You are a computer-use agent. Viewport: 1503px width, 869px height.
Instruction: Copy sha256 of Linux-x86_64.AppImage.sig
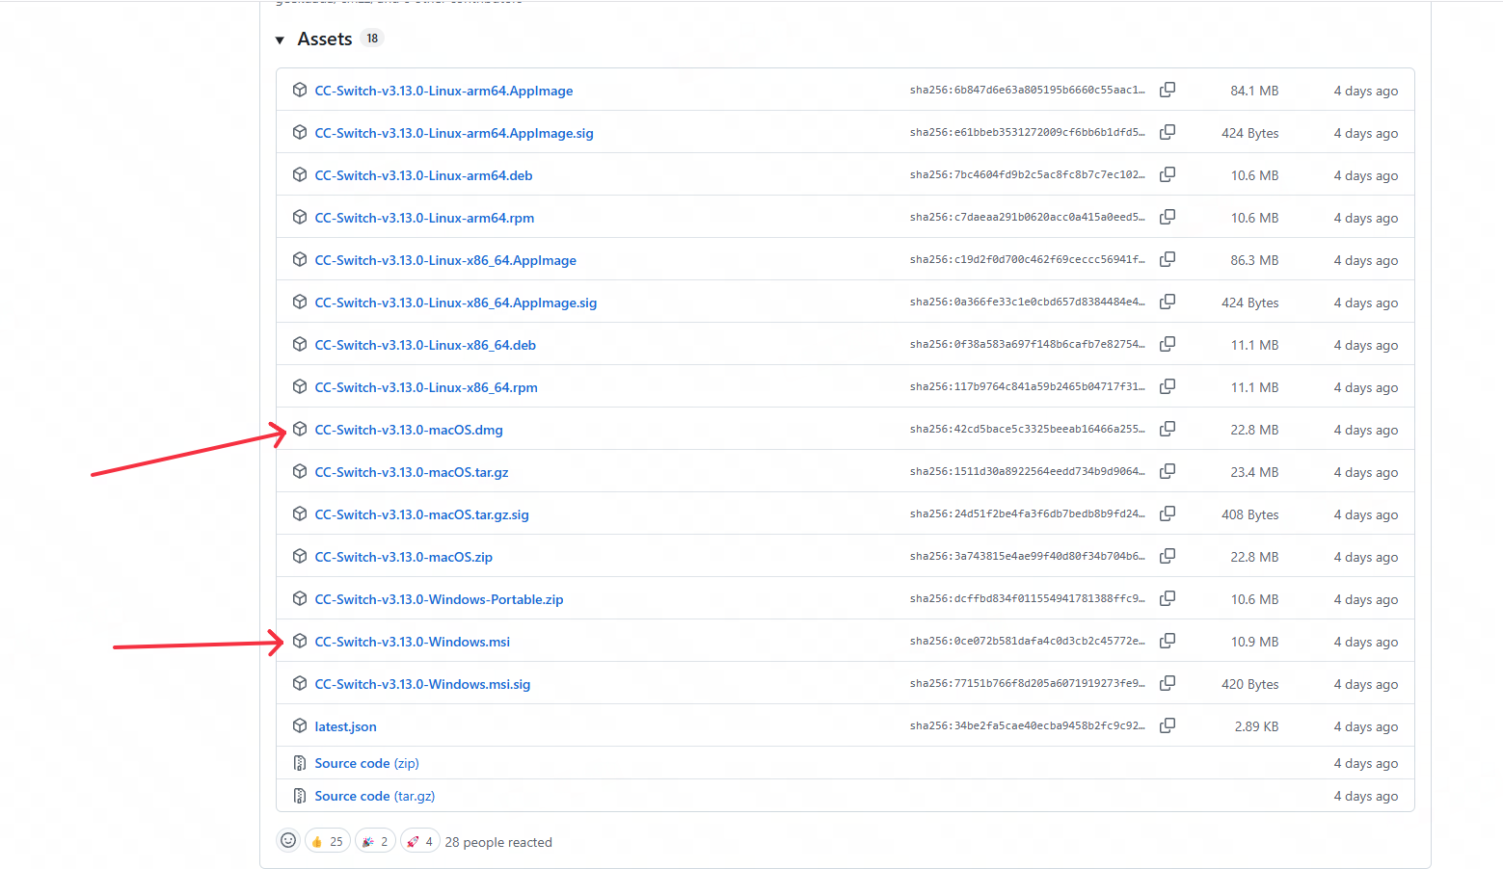coord(1168,302)
